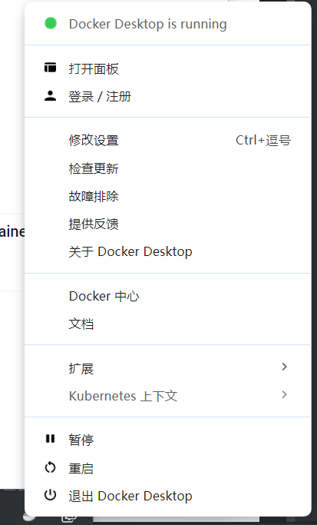Viewport: 317px width, 525px height.
Task: Click the Ctrl+逗号 shortcut hint
Action: 263,141
